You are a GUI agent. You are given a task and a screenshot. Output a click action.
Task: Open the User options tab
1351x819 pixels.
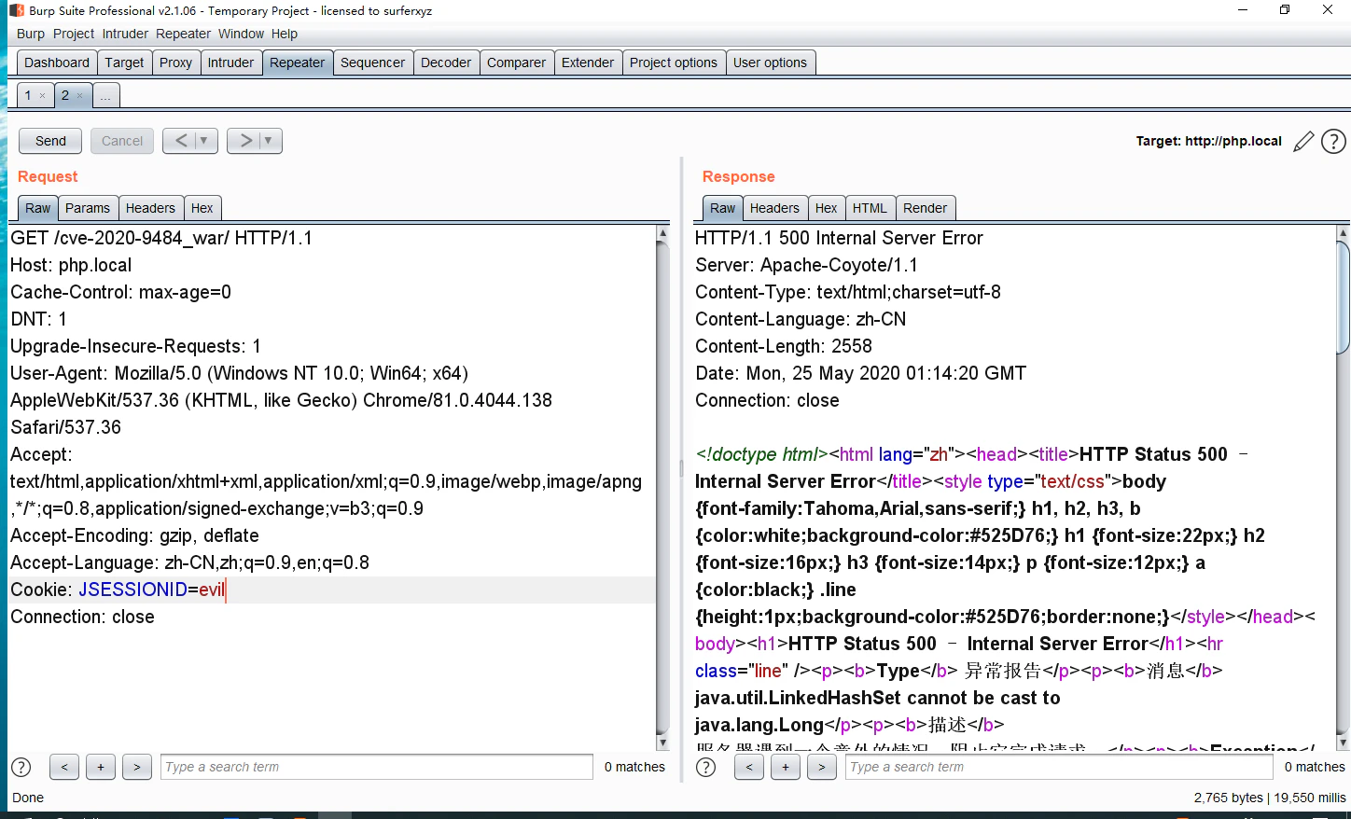771,62
